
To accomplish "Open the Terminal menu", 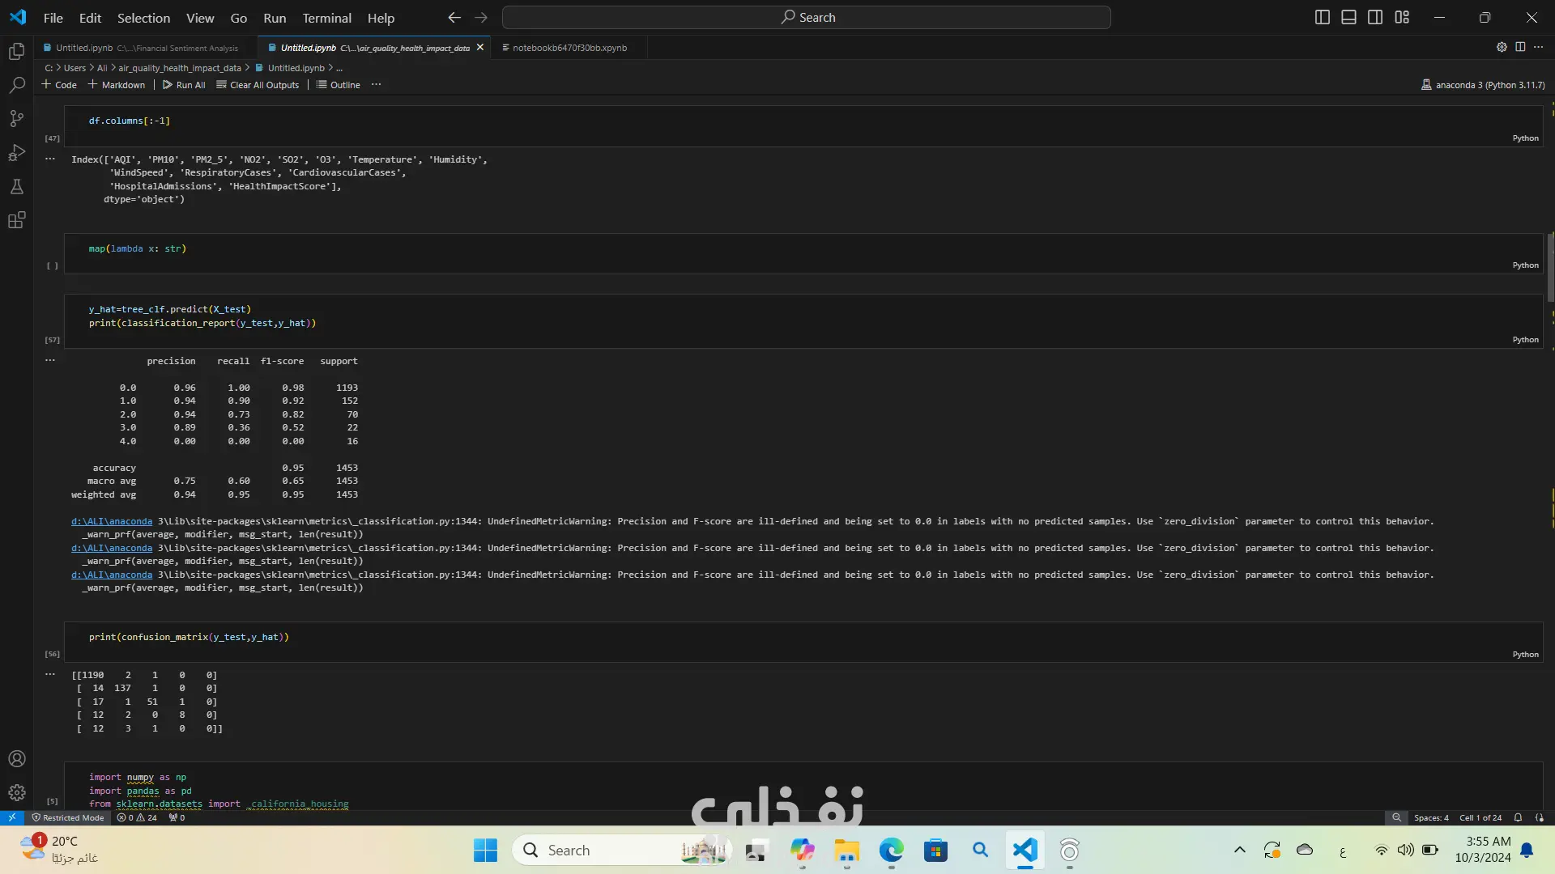I will click(x=326, y=18).
